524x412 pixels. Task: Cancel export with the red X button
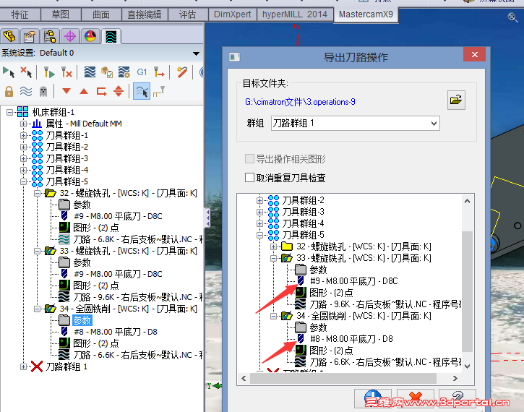pos(416,398)
